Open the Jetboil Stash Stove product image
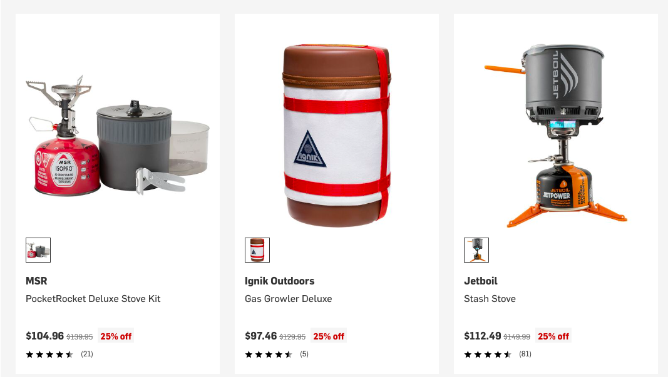The image size is (668, 377). (555, 135)
